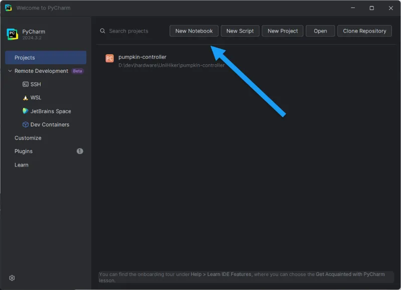Open the Learn tab
This screenshot has height=290, width=401.
coord(22,165)
